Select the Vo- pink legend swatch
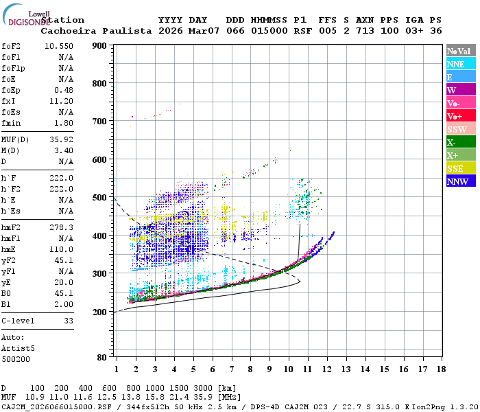Viewport: 480px width, 412px height. [461, 103]
